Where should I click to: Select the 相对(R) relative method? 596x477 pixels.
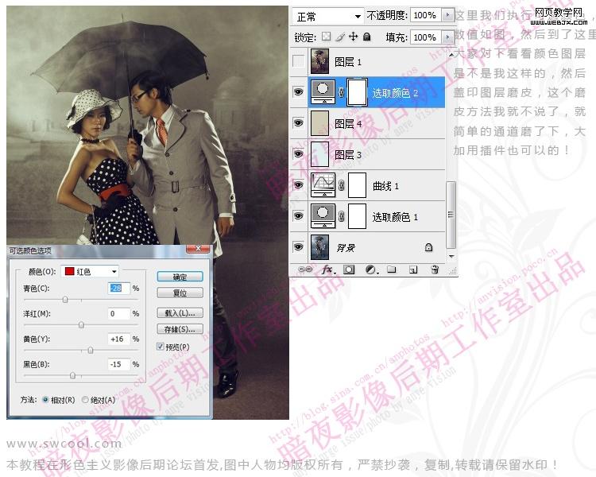tap(45, 400)
